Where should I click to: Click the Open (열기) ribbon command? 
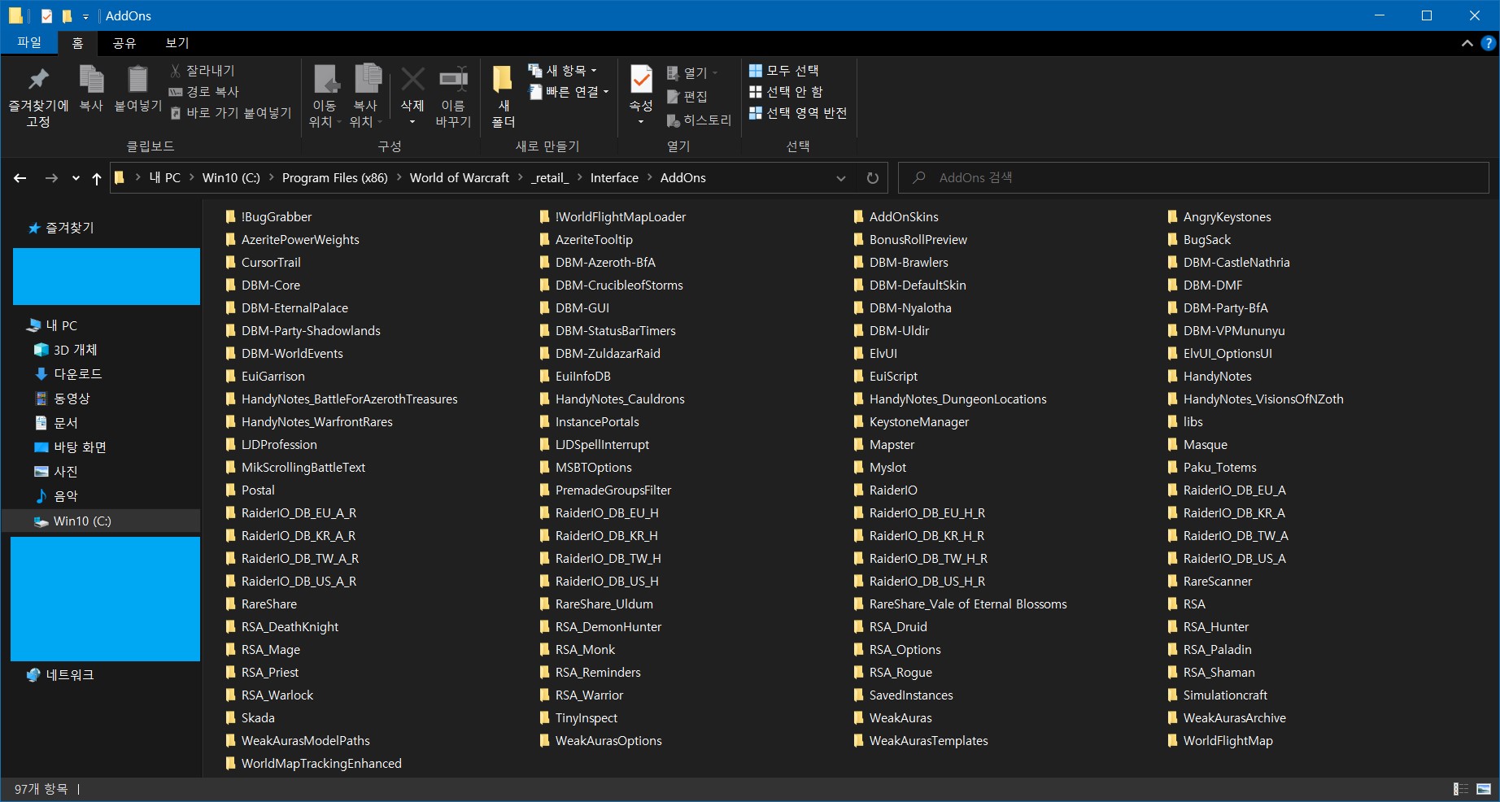[693, 73]
